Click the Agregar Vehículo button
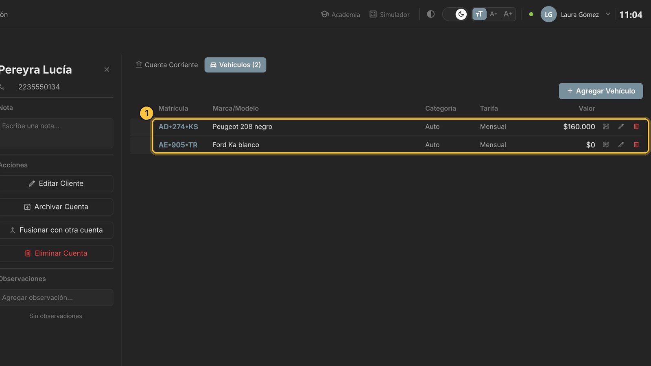The height and width of the screenshot is (366, 651). click(601, 91)
